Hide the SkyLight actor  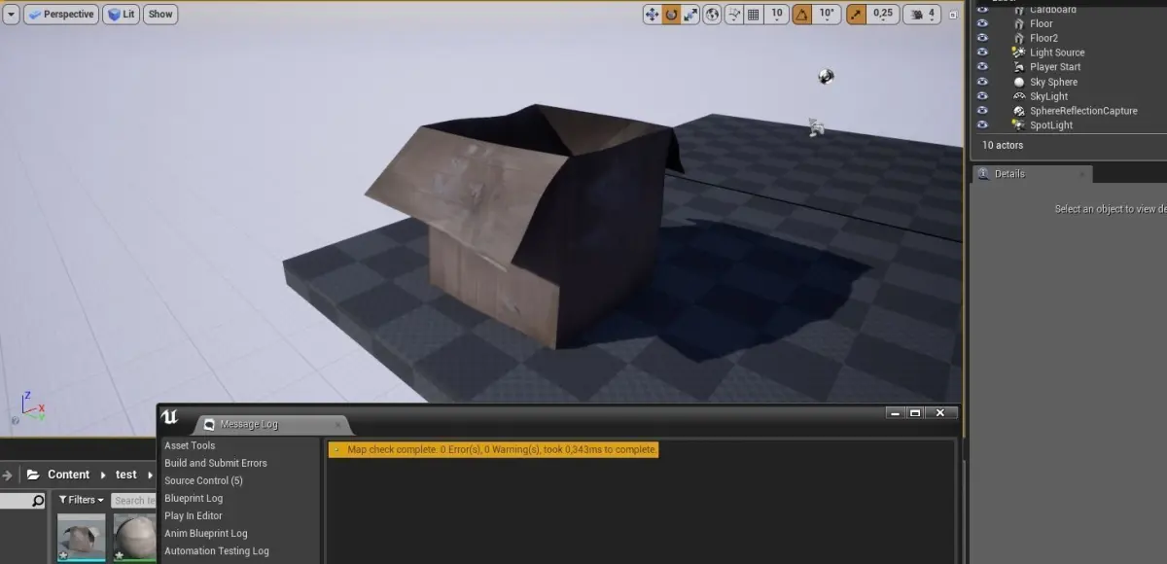click(982, 96)
